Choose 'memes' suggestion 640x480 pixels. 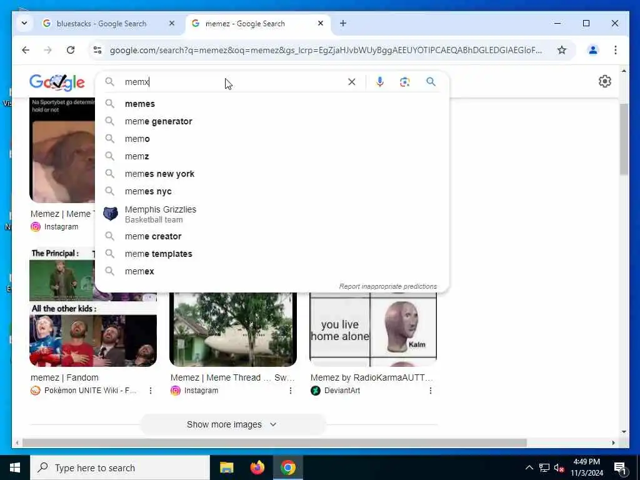(272, 104)
